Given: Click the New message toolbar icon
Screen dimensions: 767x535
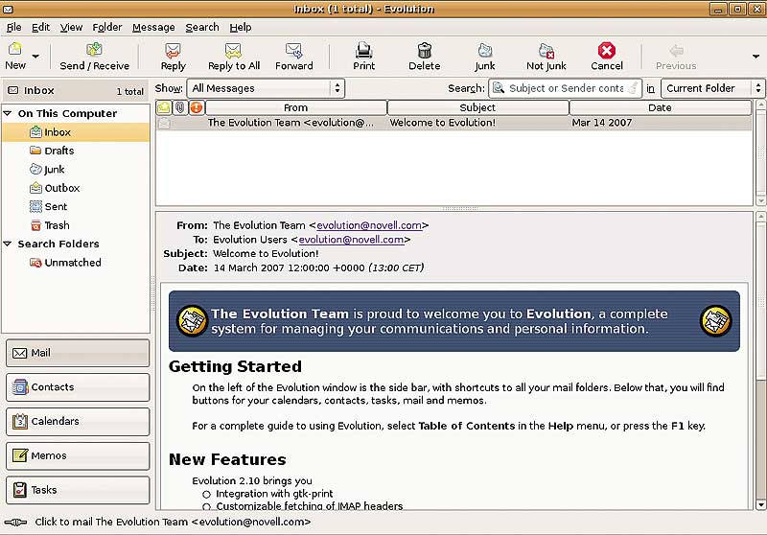Looking at the screenshot, I should [15, 56].
